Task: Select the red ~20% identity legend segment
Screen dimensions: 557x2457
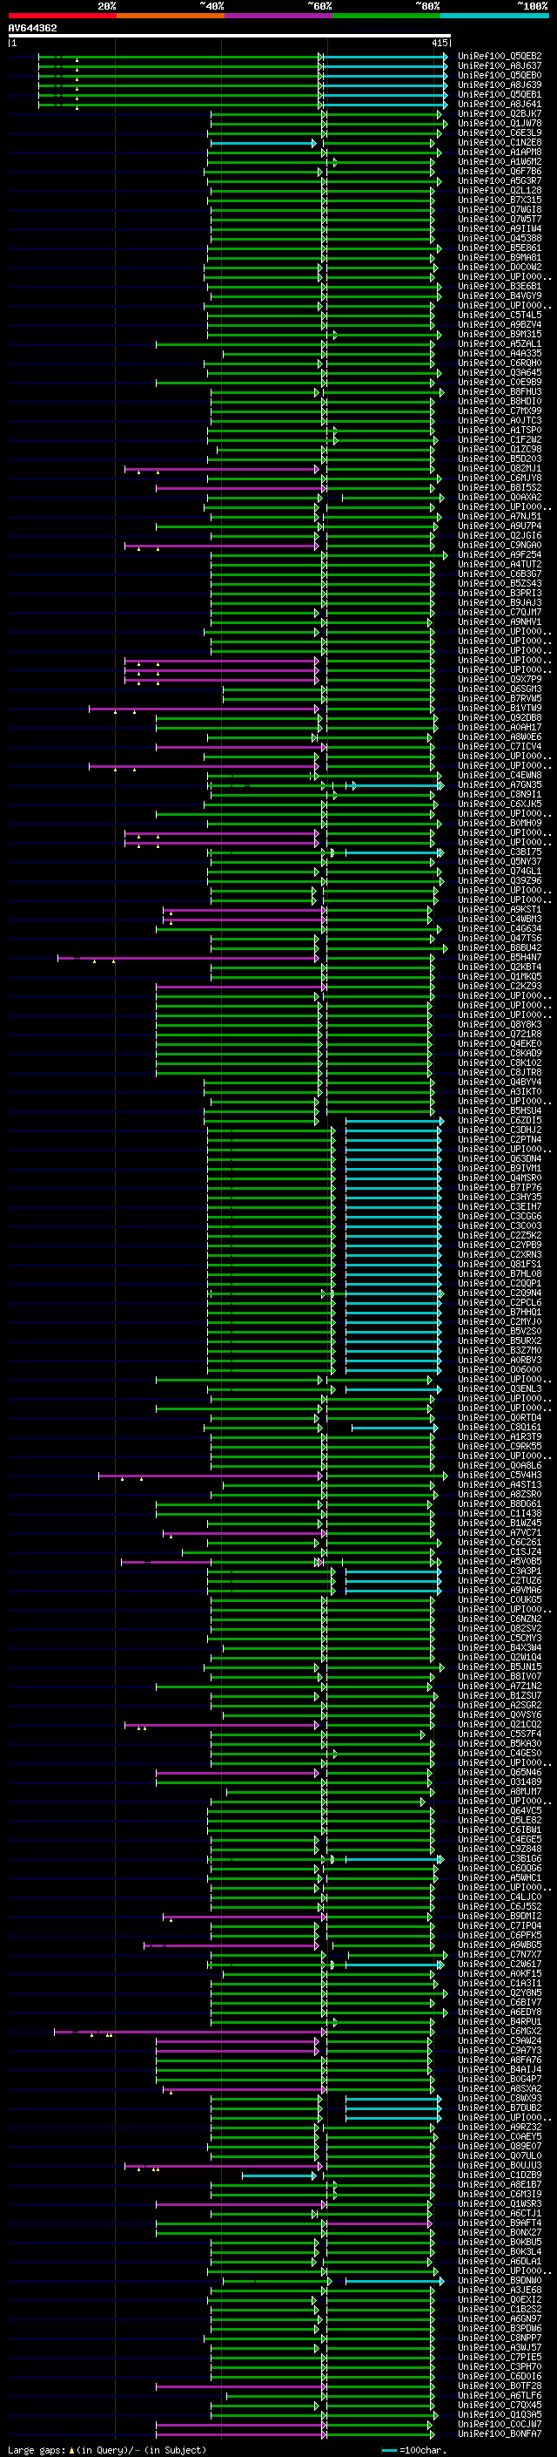Action: (x=62, y=16)
